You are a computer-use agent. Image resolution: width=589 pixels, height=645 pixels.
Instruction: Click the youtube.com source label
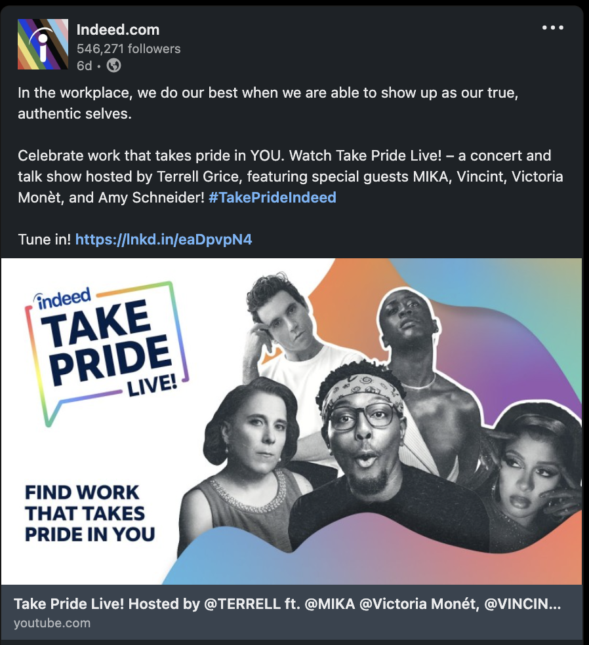pyautogui.click(x=52, y=623)
